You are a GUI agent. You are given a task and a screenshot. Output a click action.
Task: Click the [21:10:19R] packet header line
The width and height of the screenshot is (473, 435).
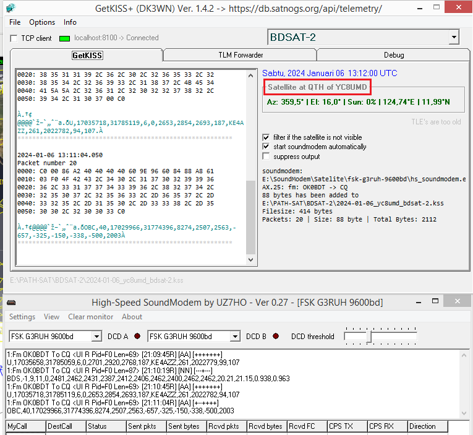[x=109, y=371]
